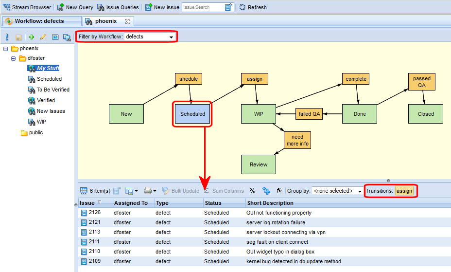
Task: Click the percent icon in results toolbar
Action: [252, 191]
